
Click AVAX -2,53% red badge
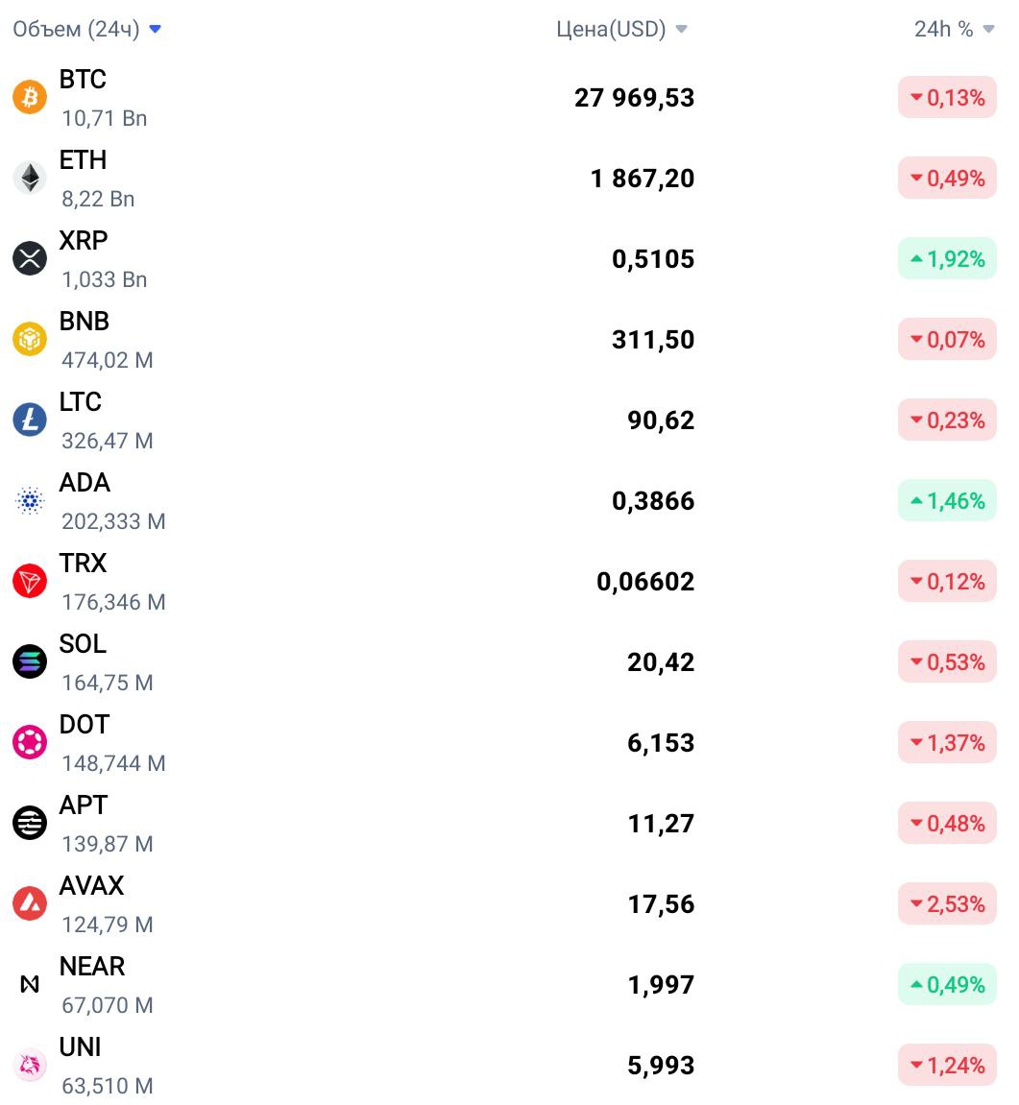(947, 903)
